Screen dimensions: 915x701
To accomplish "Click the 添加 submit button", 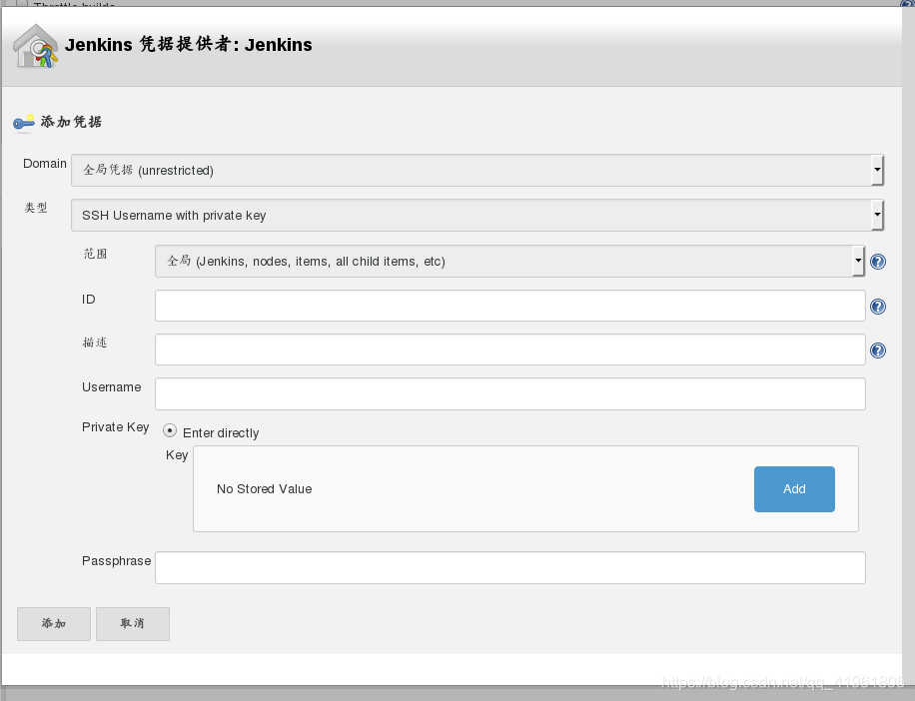I will [54, 623].
